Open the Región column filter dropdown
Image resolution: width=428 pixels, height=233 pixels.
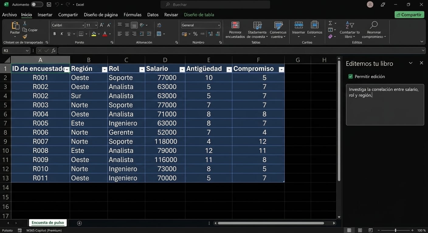[x=105, y=70]
